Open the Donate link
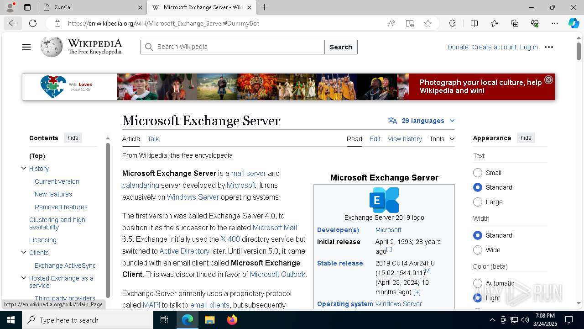Image resolution: width=584 pixels, height=329 pixels. point(458,47)
